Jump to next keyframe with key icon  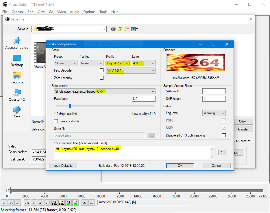point(62,203)
